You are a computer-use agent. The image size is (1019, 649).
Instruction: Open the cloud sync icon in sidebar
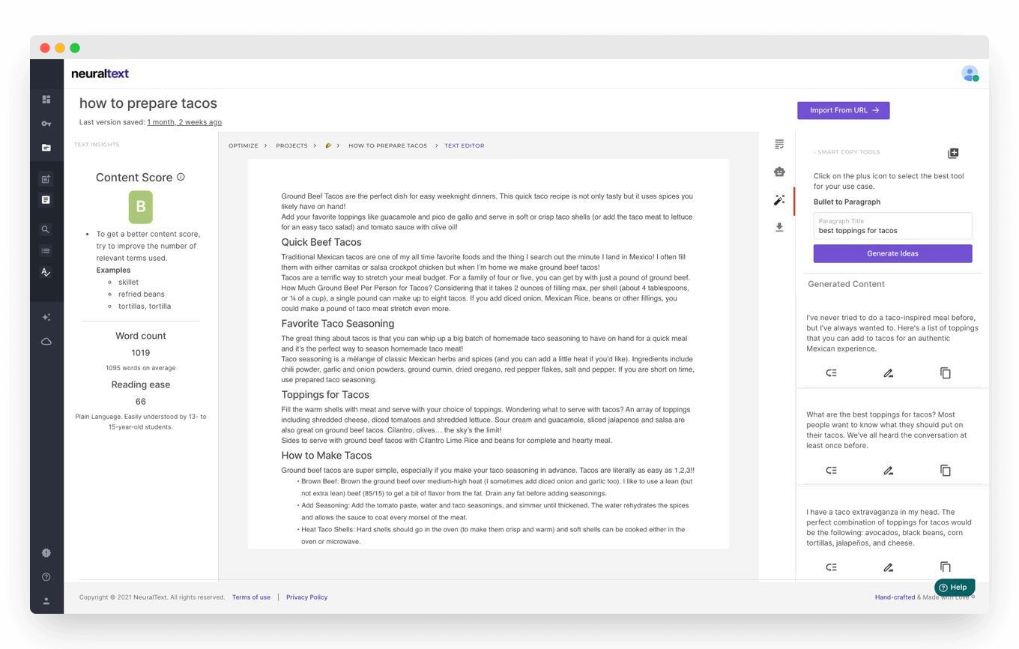click(46, 341)
